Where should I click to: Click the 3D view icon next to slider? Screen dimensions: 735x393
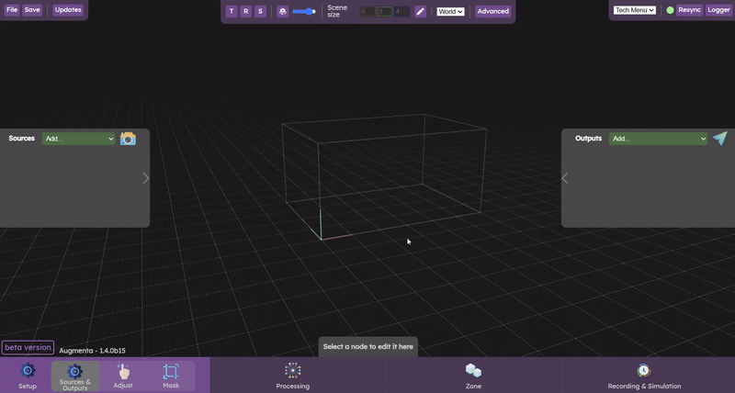(282, 11)
